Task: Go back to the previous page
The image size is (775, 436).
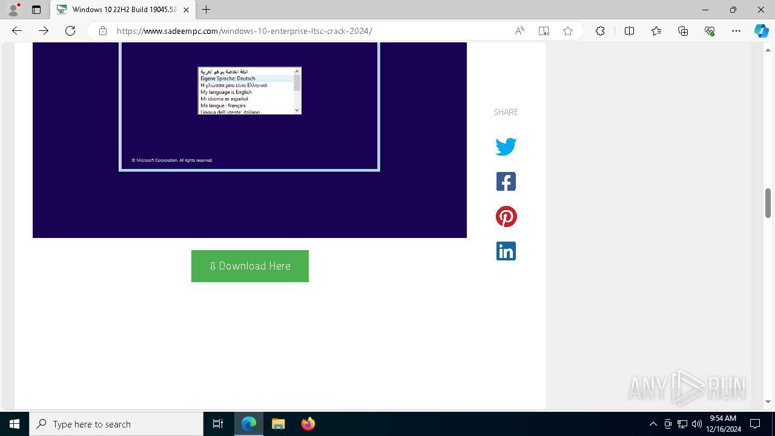Action: click(17, 31)
